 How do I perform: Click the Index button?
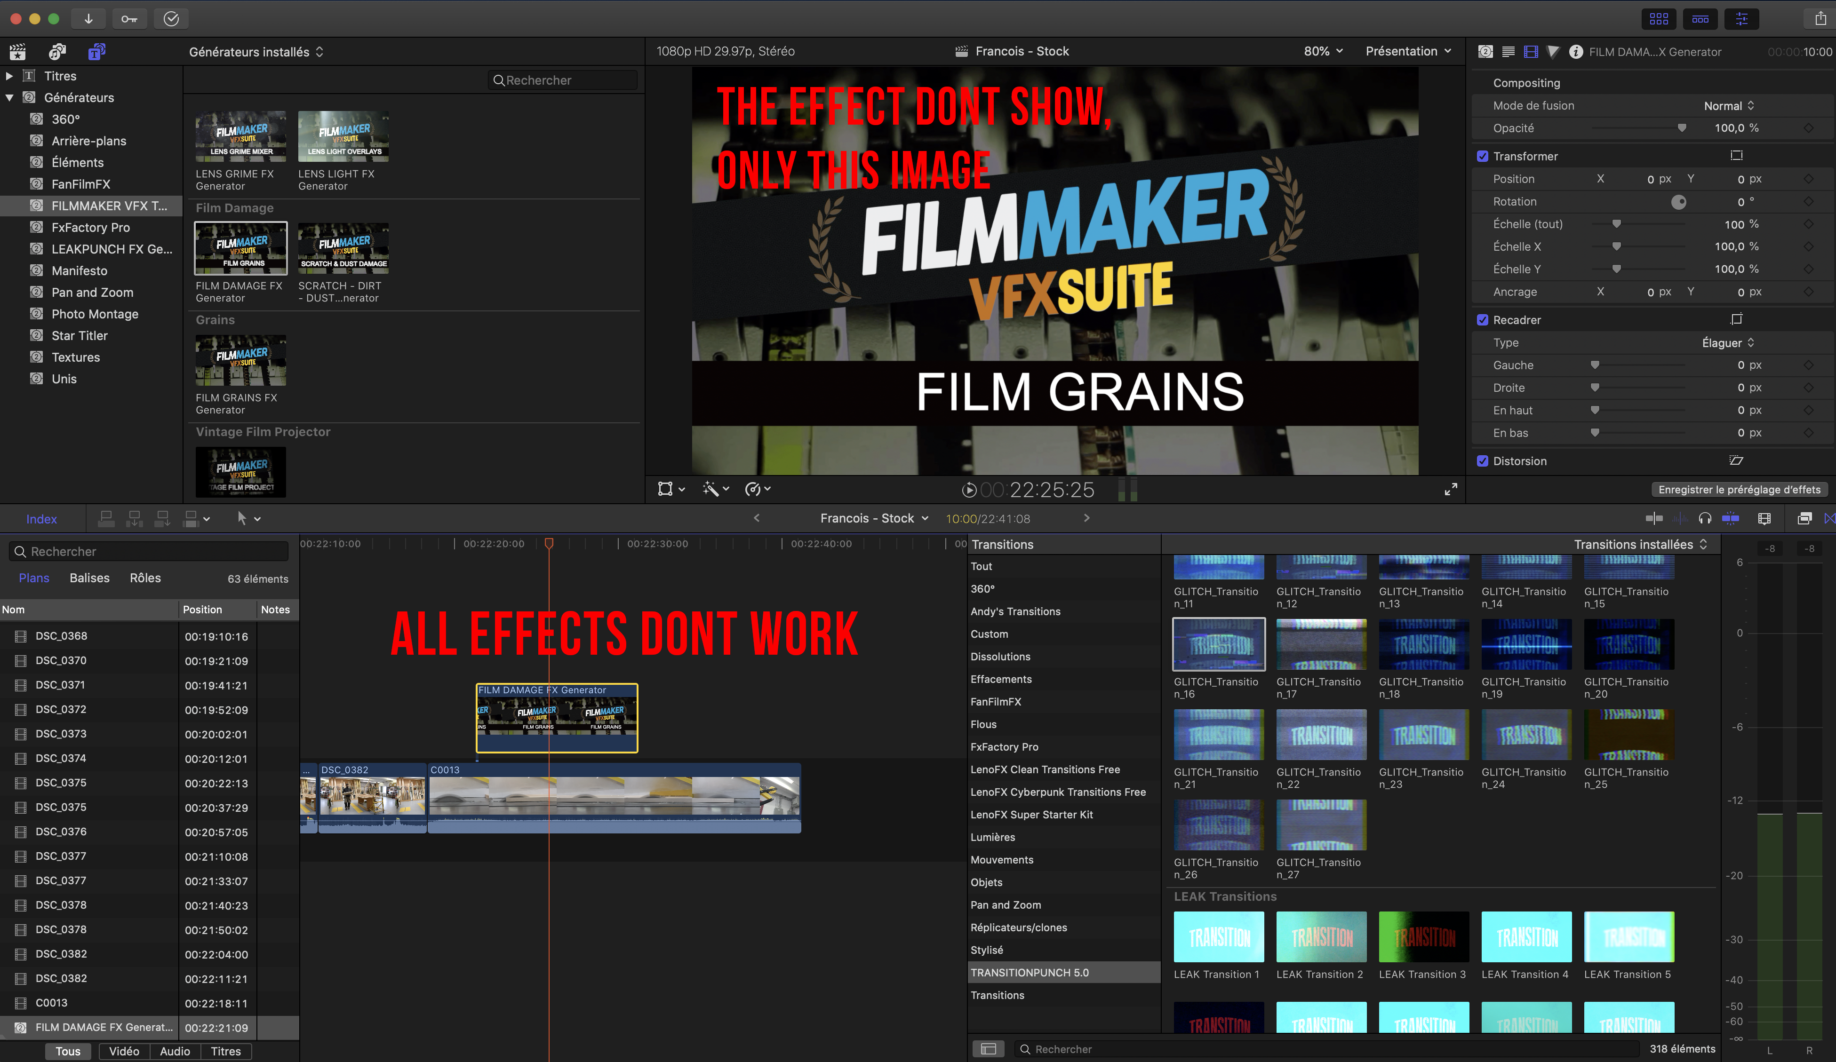[41, 519]
